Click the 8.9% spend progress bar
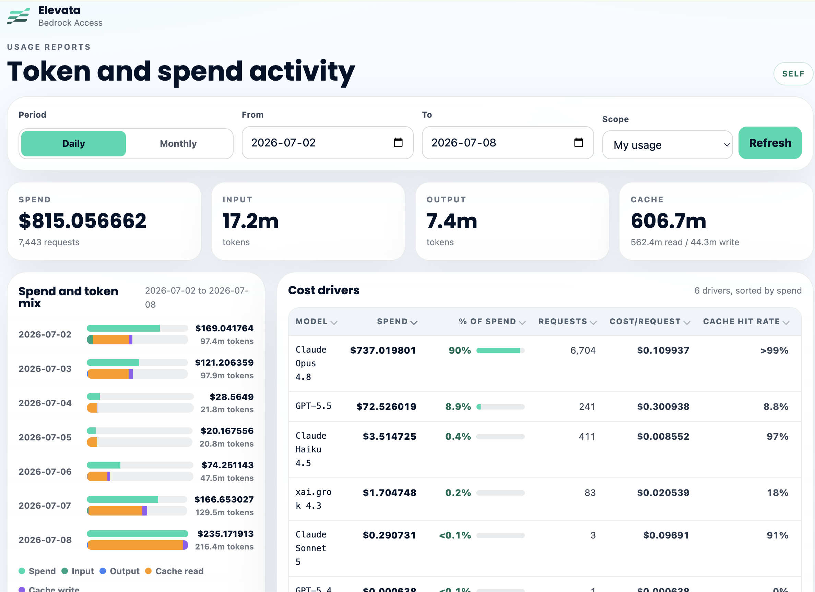Image resolution: width=815 pixels, height=592 pixels. 500,407
